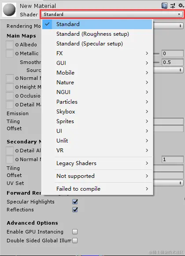Uncheck the Reflections checkbox
The image size is (185, 256).
[x=75, y=210]
